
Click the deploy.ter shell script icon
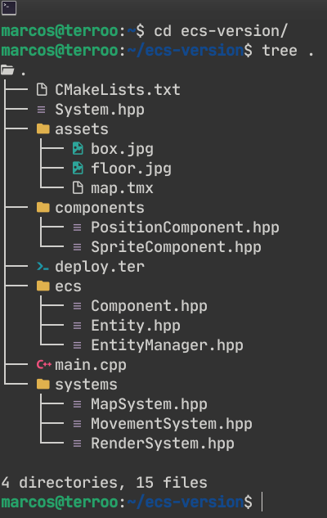pos(43,266)
